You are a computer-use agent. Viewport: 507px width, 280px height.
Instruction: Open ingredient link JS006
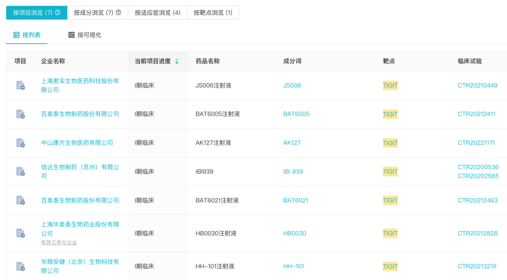[x=292, y=85]
